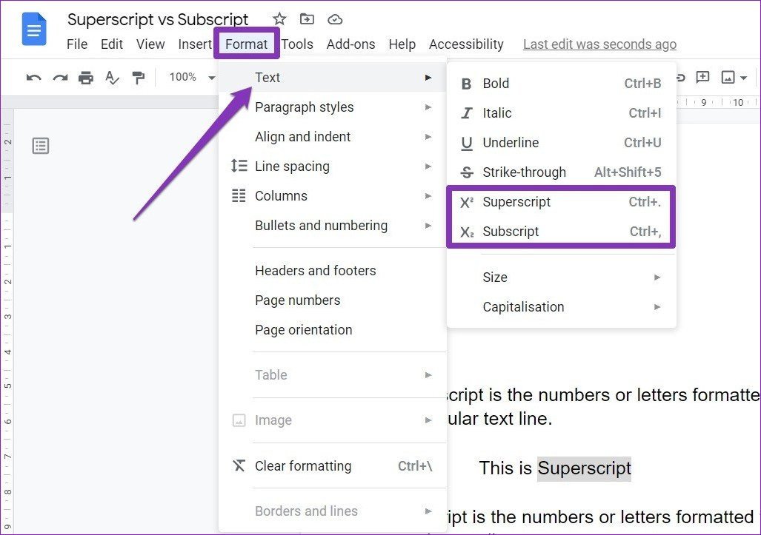Open the Edit menu
761x535 pixels.
pyautogui.click(x=112, y=44)
